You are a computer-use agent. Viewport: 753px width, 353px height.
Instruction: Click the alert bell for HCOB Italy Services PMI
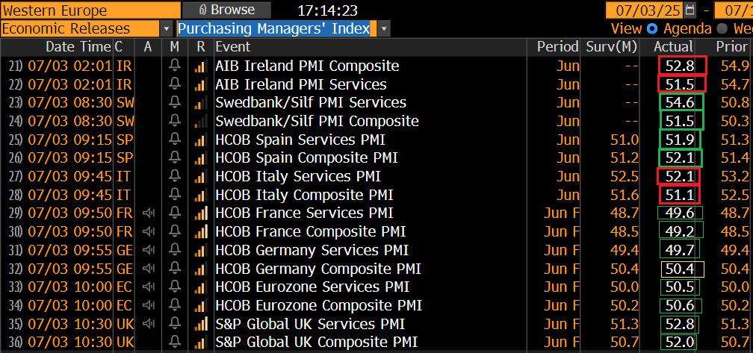point(176,176)
